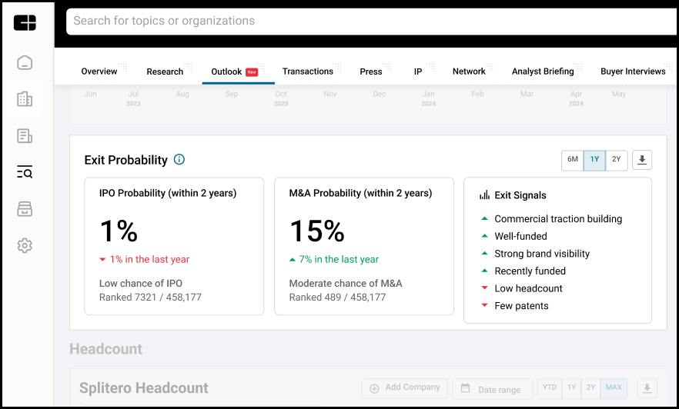This screenshot has height=409, width=679.
Task: Open the Analyst Briefing tab
Action: (x=543, y=71)
